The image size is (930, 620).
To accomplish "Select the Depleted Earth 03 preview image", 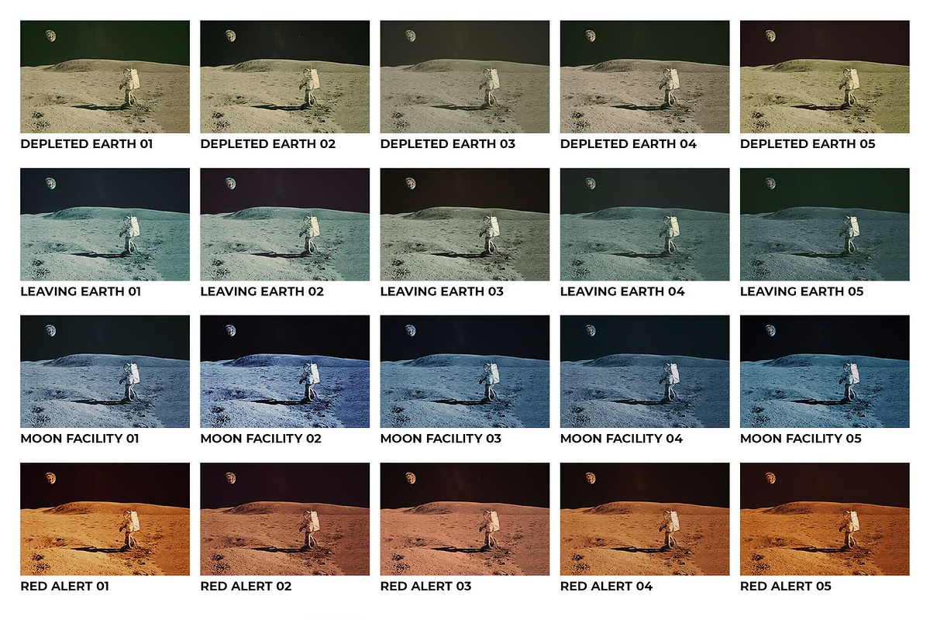I will click(x=465, y=77).
